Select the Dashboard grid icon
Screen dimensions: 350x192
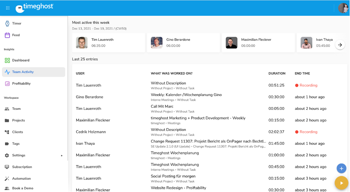pos(7,60)
